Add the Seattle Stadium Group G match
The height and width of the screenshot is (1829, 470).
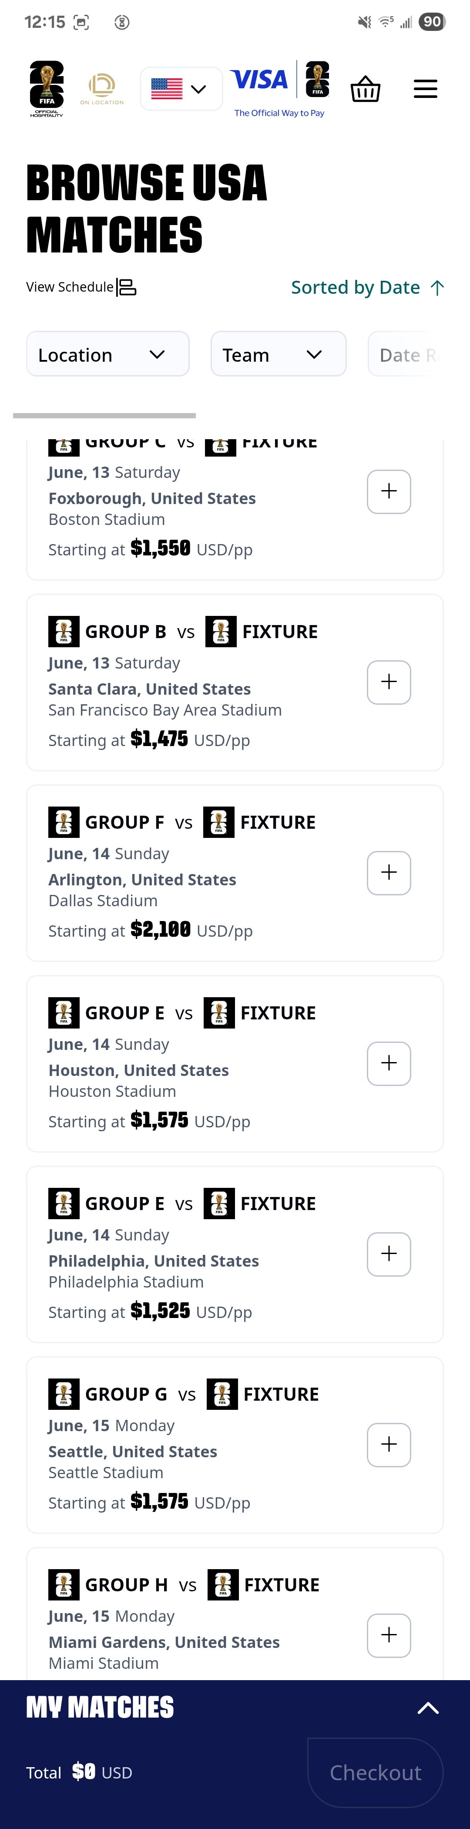pyautogui.click(x=389, y=1445)
